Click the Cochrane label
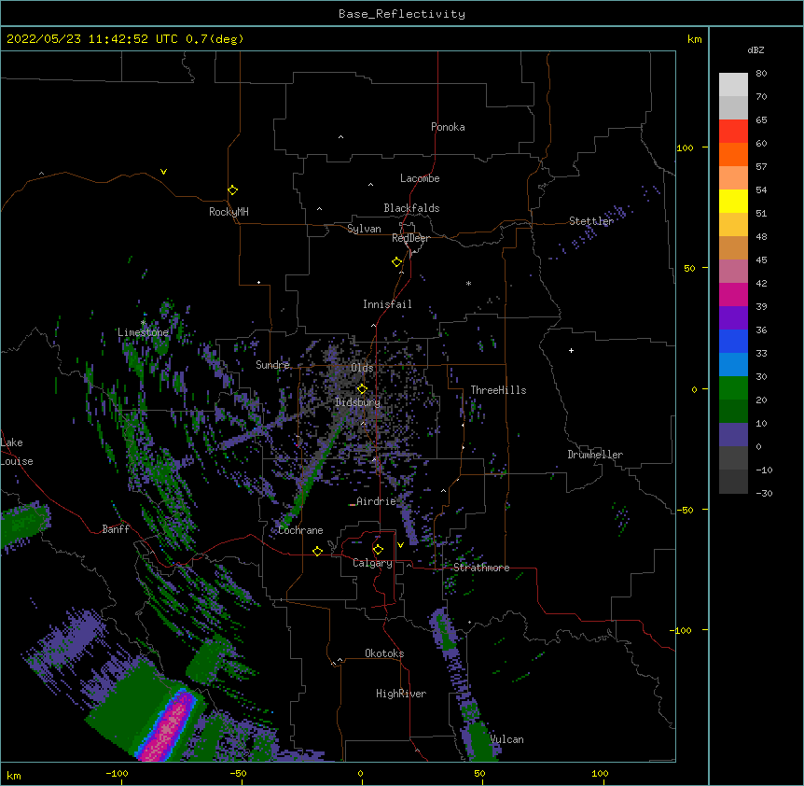804x786 pixels. coord(300,530)
